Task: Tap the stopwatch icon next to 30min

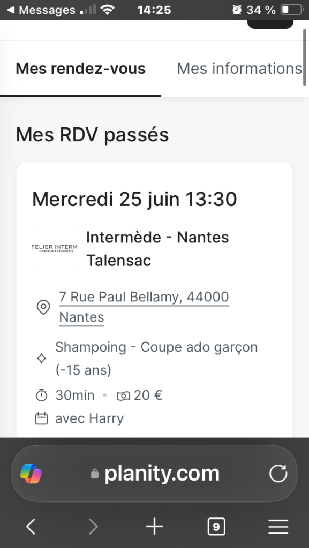Action: (42, 395)
